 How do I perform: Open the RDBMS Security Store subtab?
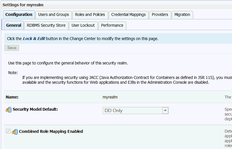pyautogui.click(x=46, y=26)
